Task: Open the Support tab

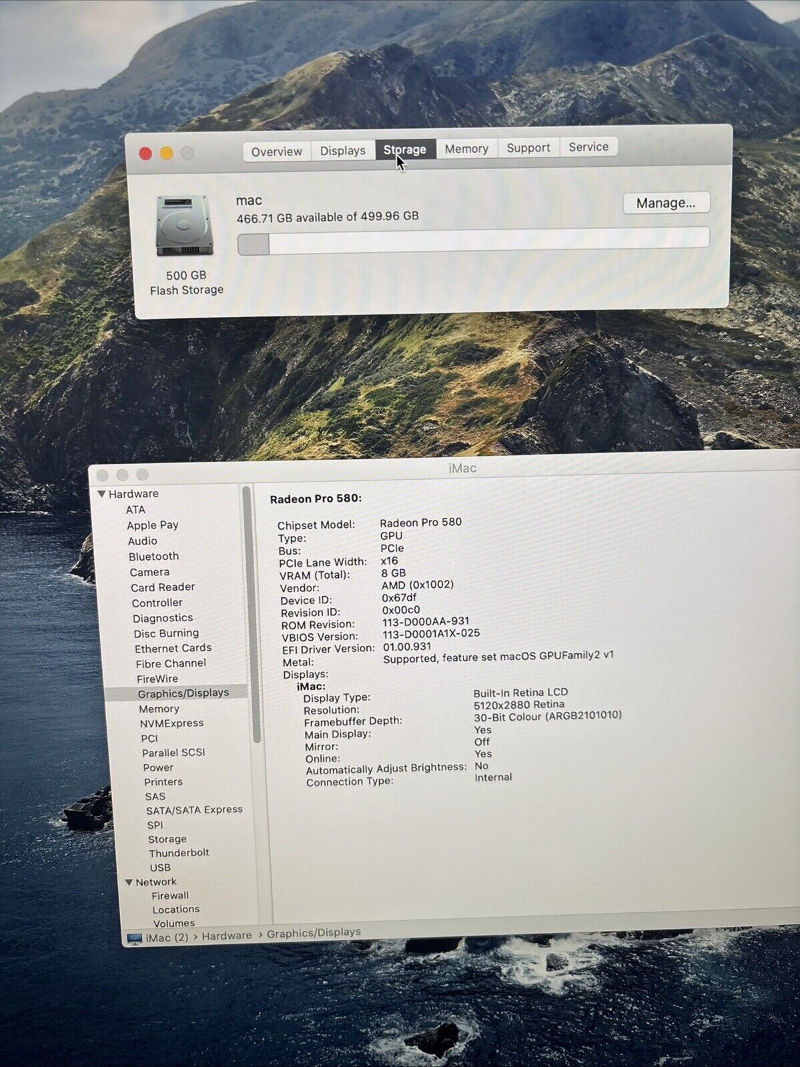Action: pos(528,147)
